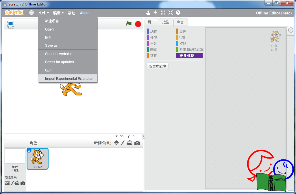
Task: Collapse the stage with small arrow
Action: [143, 136]
